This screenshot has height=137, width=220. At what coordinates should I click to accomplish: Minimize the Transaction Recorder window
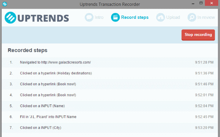pos(193,3)
